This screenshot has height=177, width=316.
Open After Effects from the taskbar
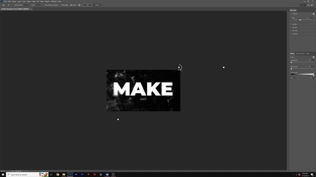point(76,175)
